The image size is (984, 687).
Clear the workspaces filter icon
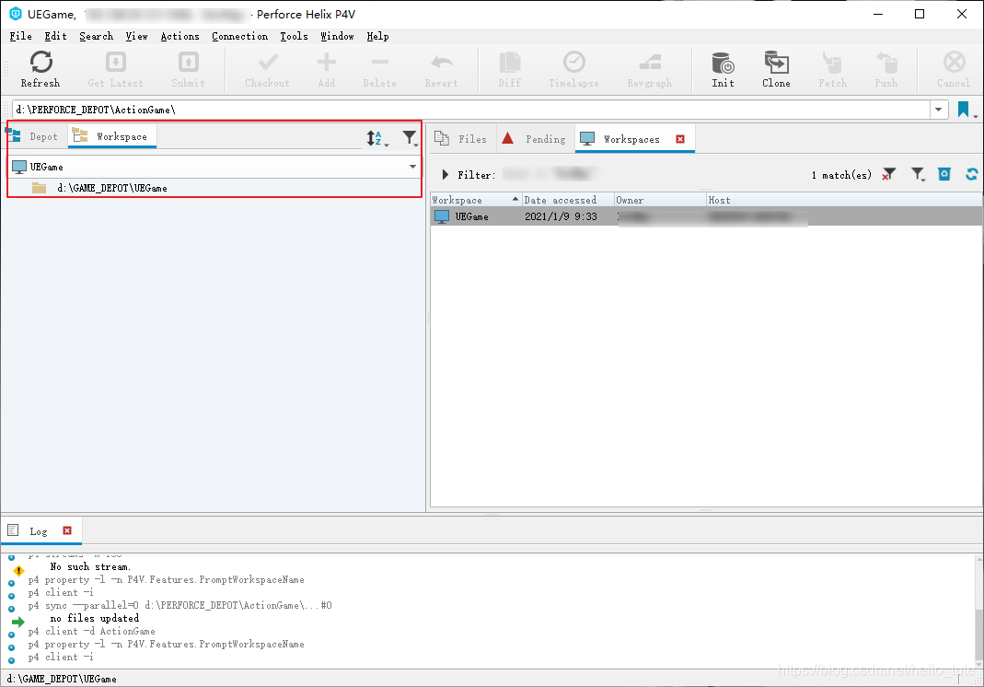888,175
